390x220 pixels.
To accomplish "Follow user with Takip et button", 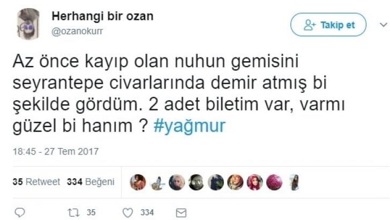I will [x=328, y=25].
